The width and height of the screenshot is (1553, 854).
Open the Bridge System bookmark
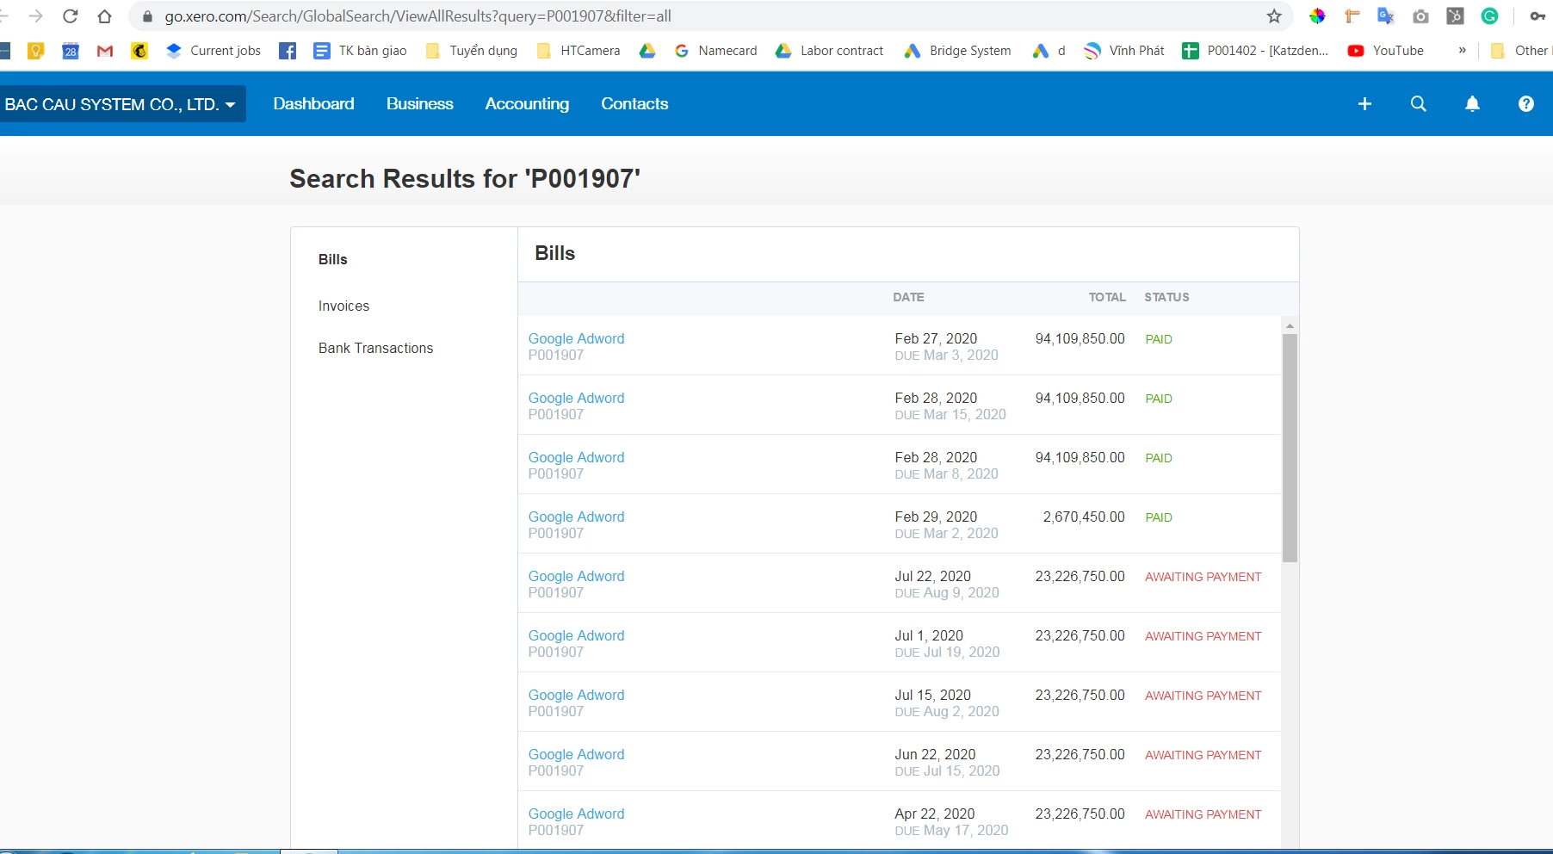click(x=957, y=51)
